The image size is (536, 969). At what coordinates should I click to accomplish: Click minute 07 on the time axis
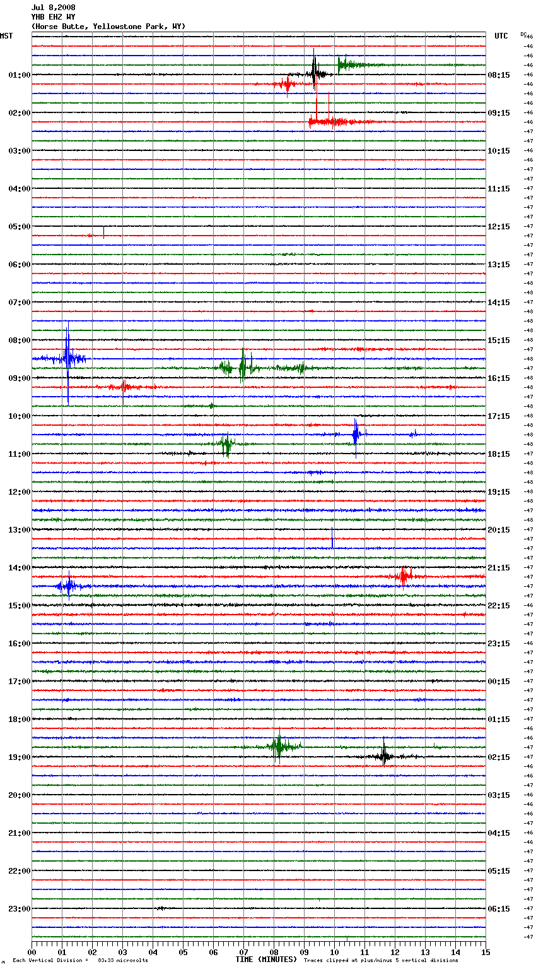[x=243, y=952]
